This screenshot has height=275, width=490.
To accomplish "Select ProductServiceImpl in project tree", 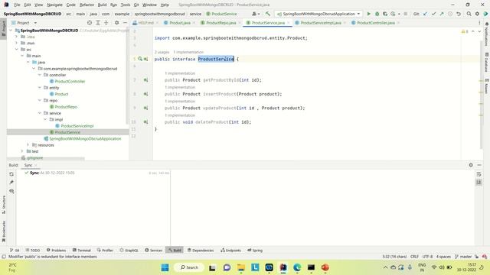I will pyautogui.click(x=77, y=125).
